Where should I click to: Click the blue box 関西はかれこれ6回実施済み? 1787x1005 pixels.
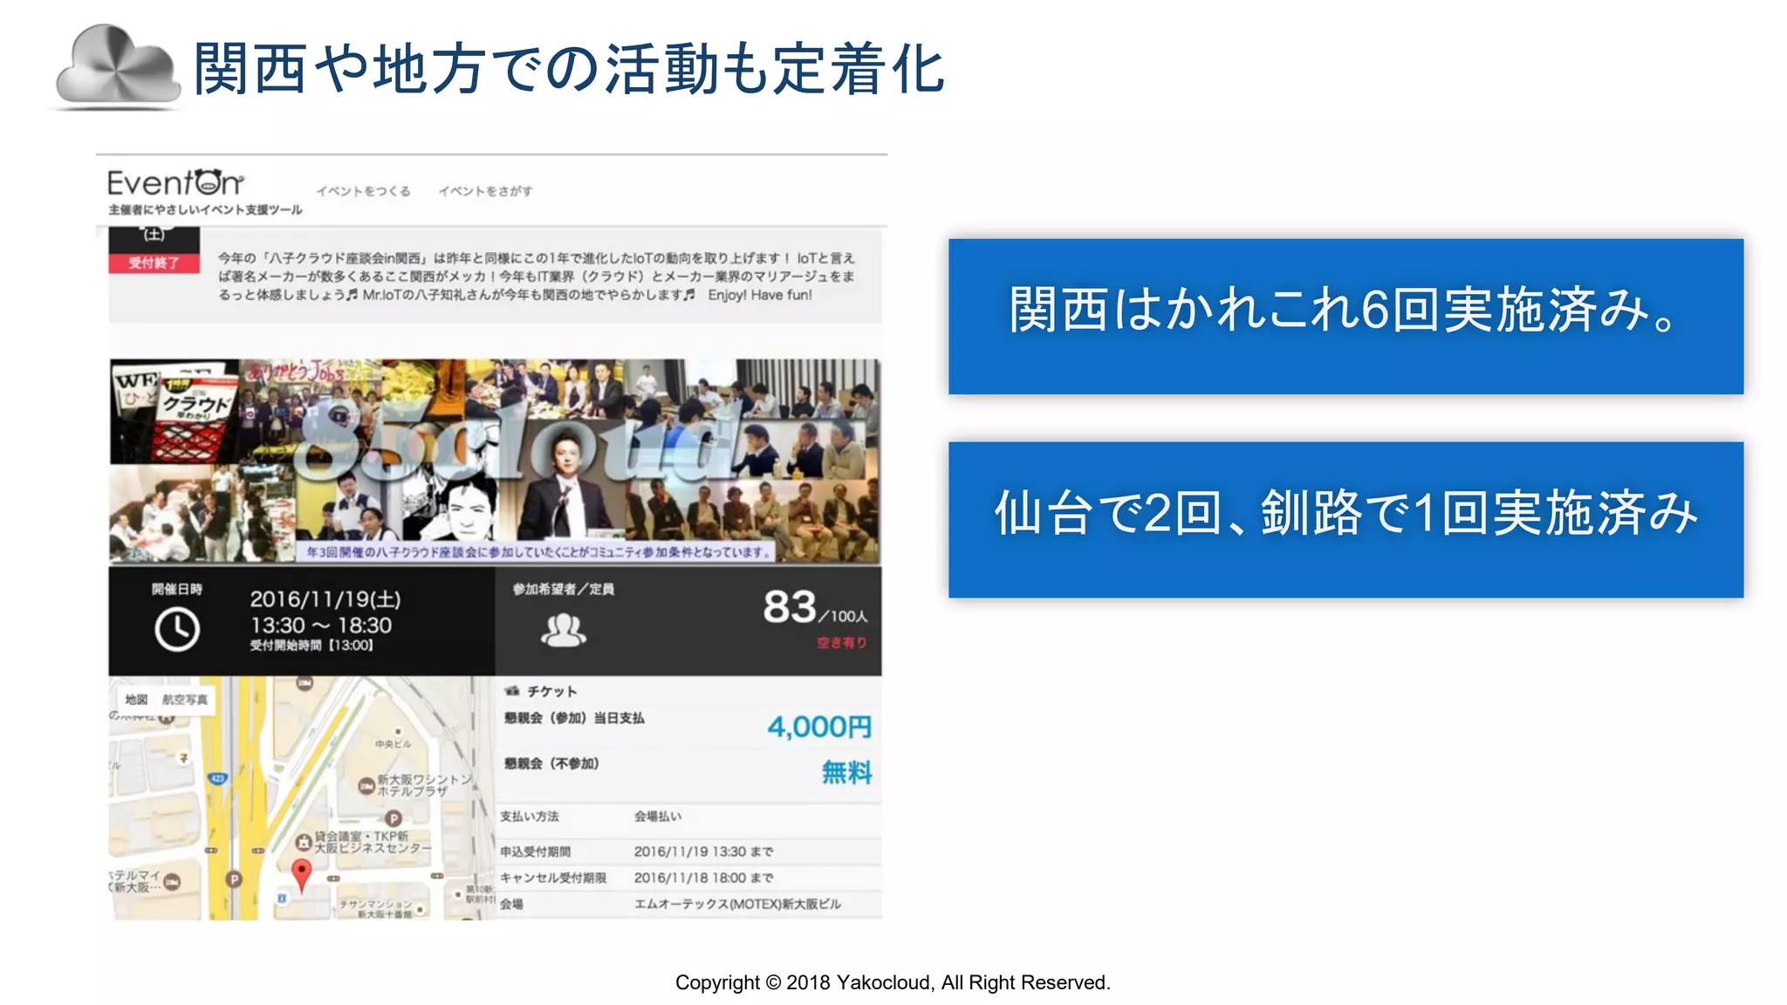click(1345, 316)
